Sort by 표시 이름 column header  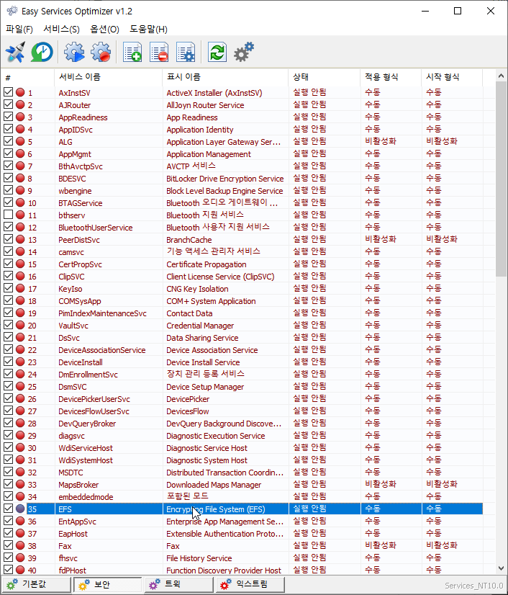(225, 77)
